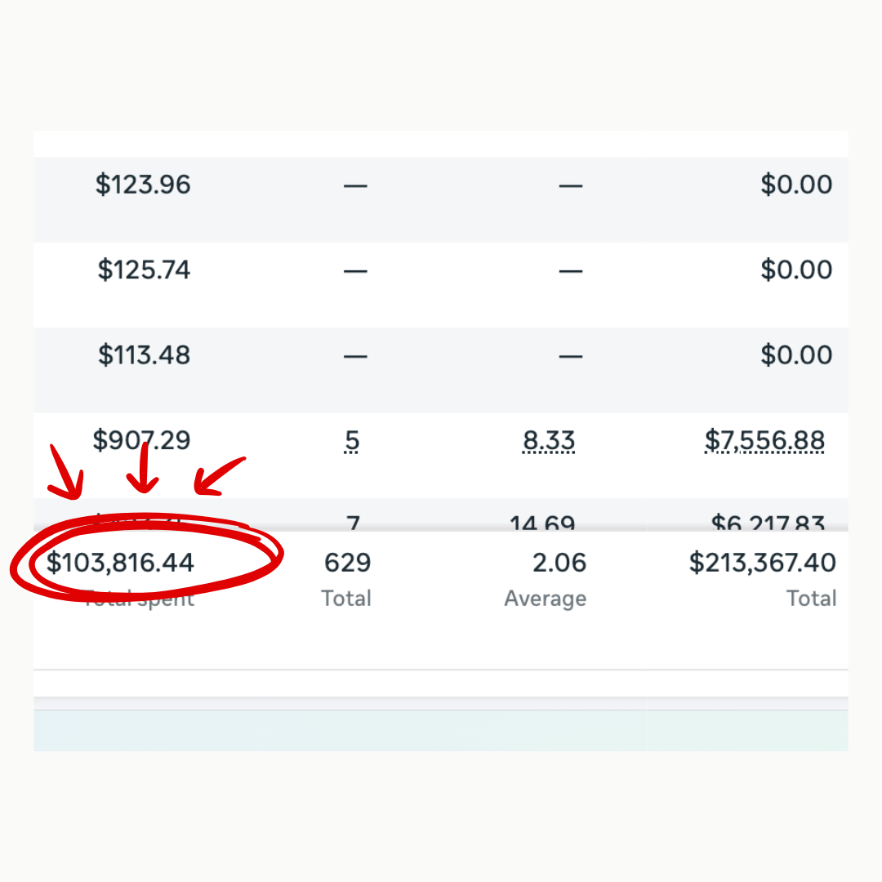Image resolution: width=882 pixels, height=882 pixels.
Task: Select the 629 Total summary value
Action: [347, 563]
